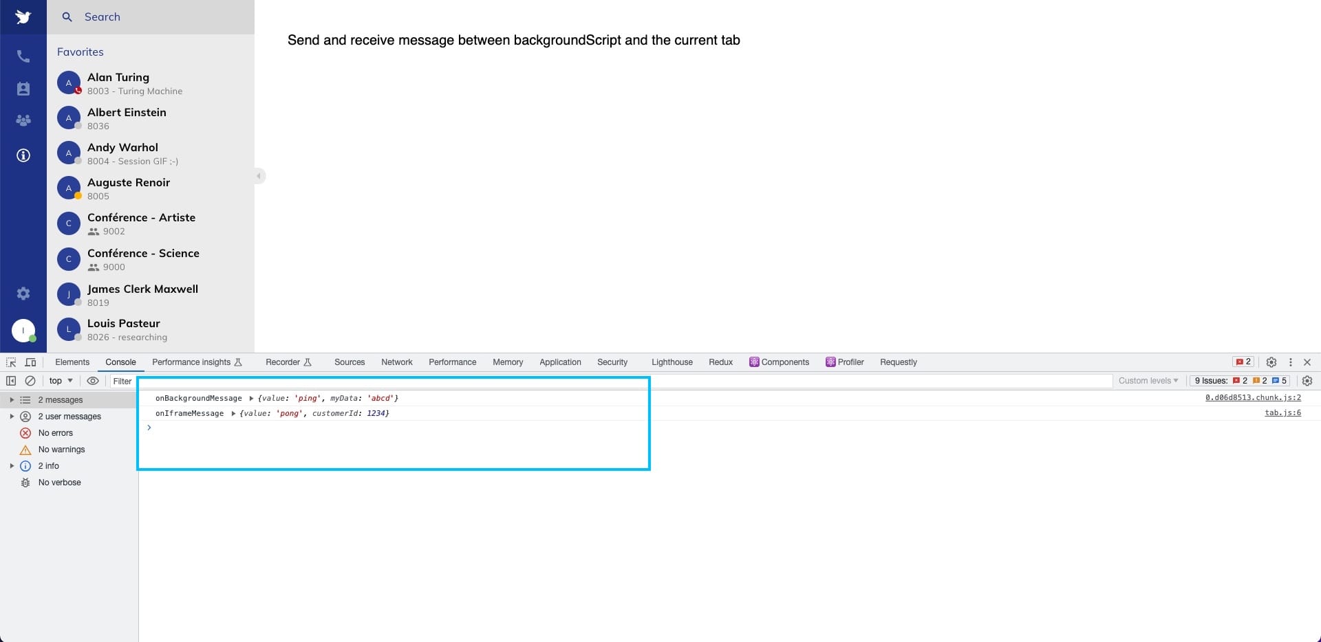Open the Memory tab
1321x642 pixels.
[508, 362]
